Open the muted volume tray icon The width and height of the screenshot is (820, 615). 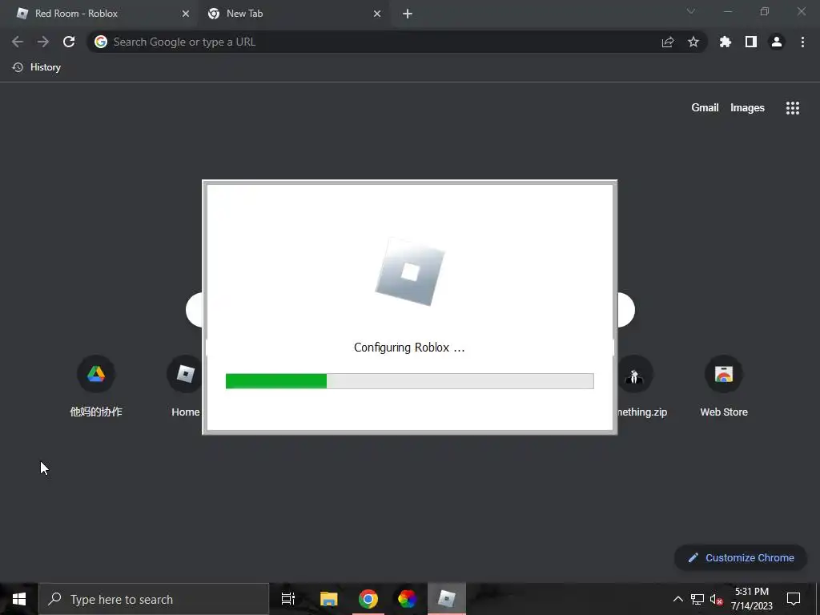(x=716, y=599)
